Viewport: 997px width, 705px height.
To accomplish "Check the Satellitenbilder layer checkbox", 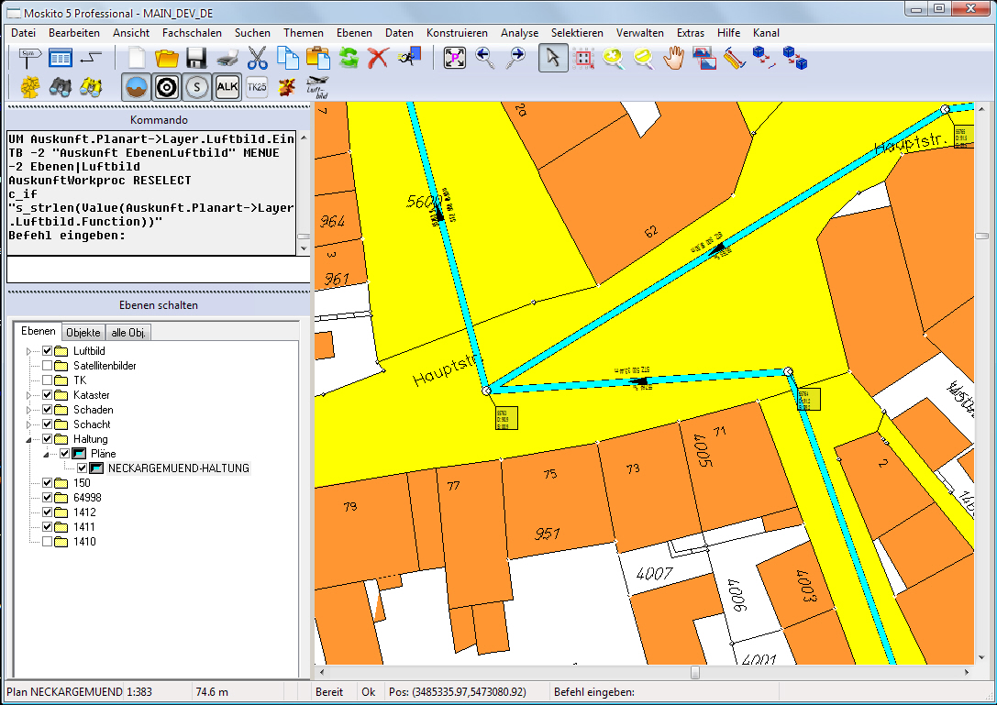I will (47, 366).
